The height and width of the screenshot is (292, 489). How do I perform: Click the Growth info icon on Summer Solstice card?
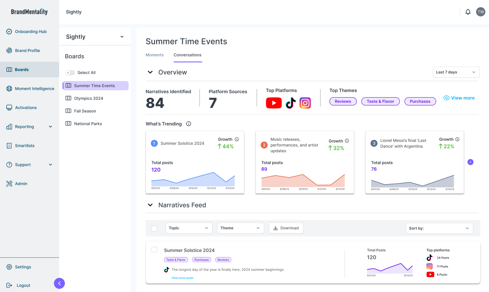click(237, 139)
